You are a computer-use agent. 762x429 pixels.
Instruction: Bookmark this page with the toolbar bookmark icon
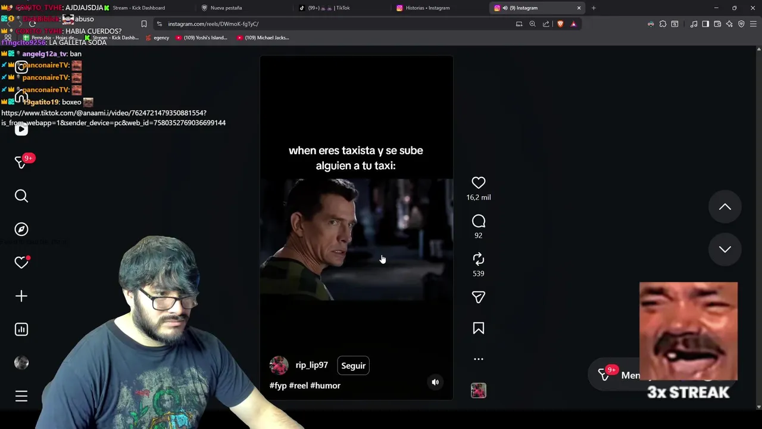[x=143, y=24]
